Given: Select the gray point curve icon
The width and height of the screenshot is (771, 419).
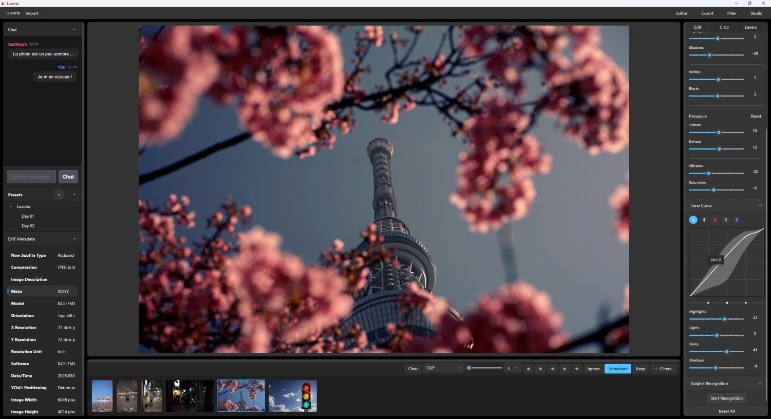Looking at the screenshot, I should coord(704,220).
